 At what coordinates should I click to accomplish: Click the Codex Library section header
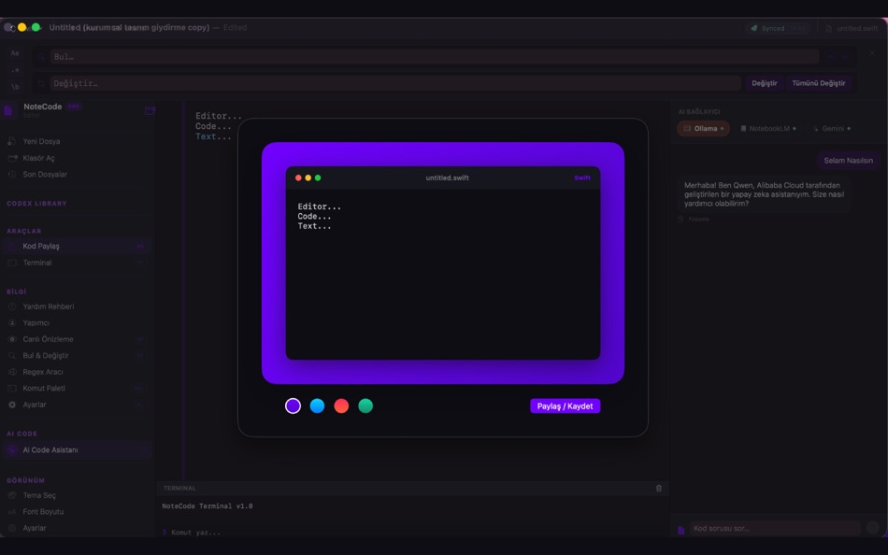point(36,204)
